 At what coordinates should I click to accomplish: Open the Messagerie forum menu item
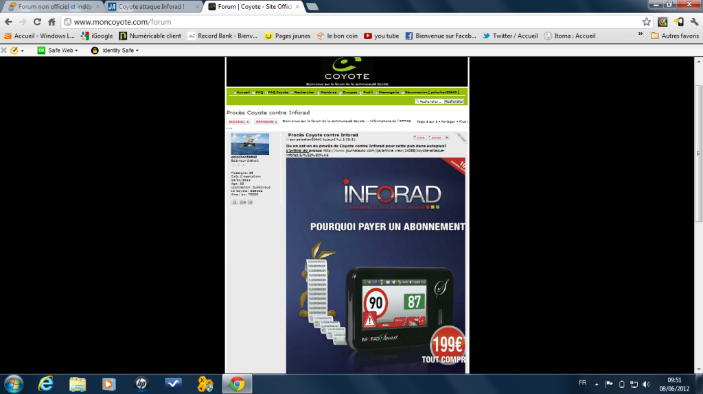click(387, 93)
